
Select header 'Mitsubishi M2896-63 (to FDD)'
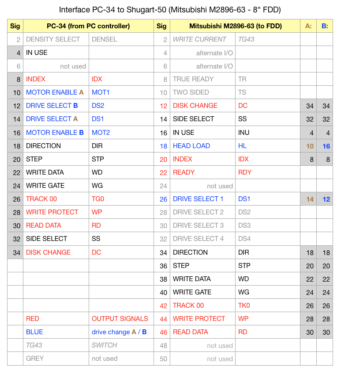click(235, 26)
